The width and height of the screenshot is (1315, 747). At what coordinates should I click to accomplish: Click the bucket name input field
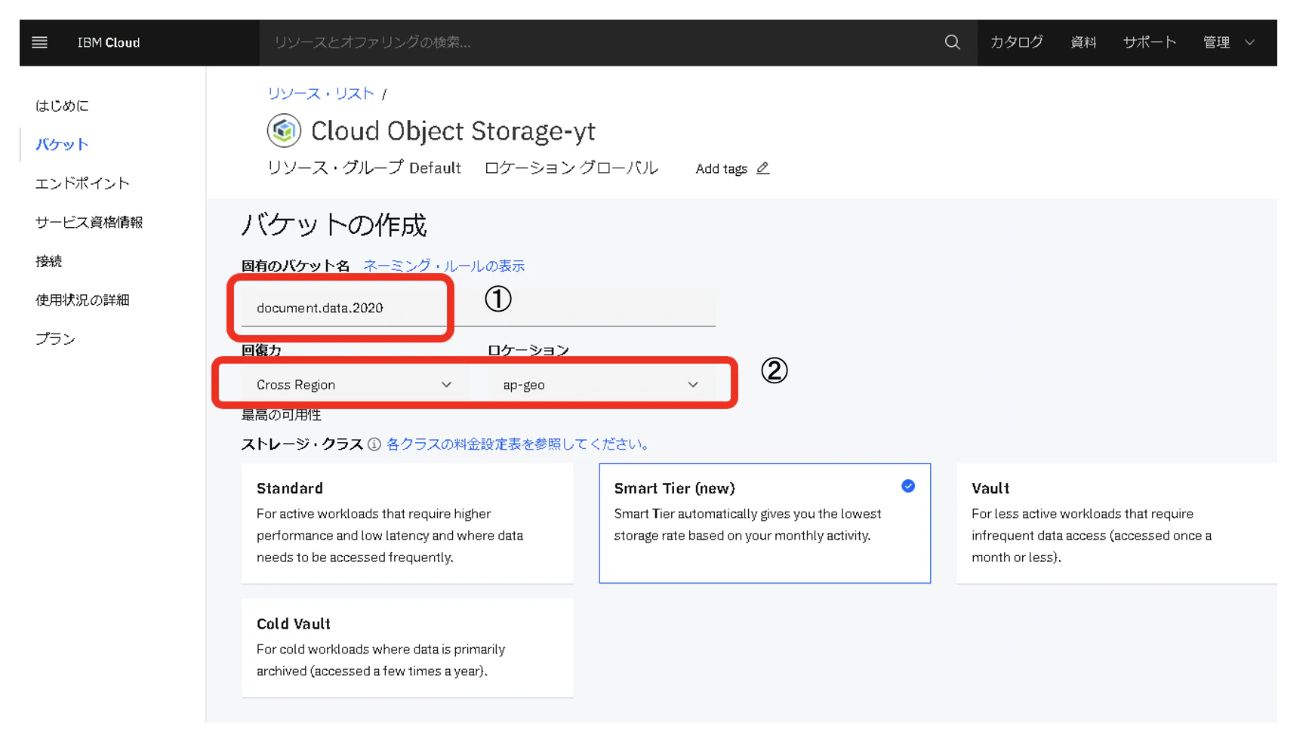pos(479,308)
